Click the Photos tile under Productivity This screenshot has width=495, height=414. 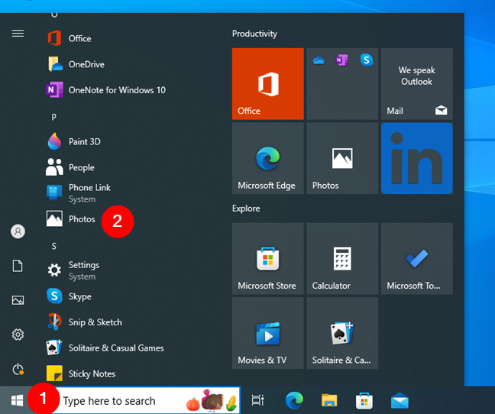click(342, 158)
